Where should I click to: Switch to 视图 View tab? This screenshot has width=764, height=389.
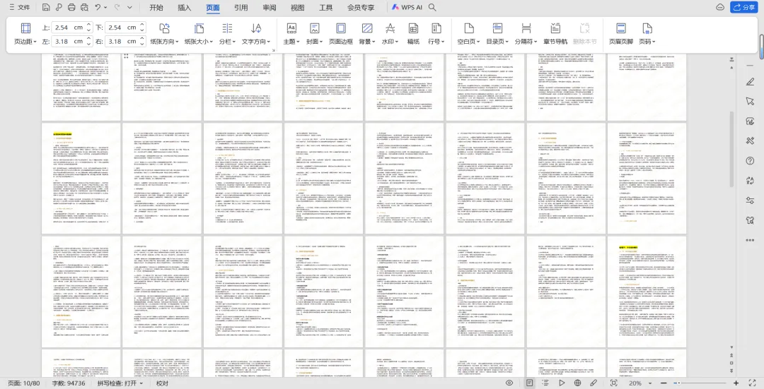coord(297,7)
